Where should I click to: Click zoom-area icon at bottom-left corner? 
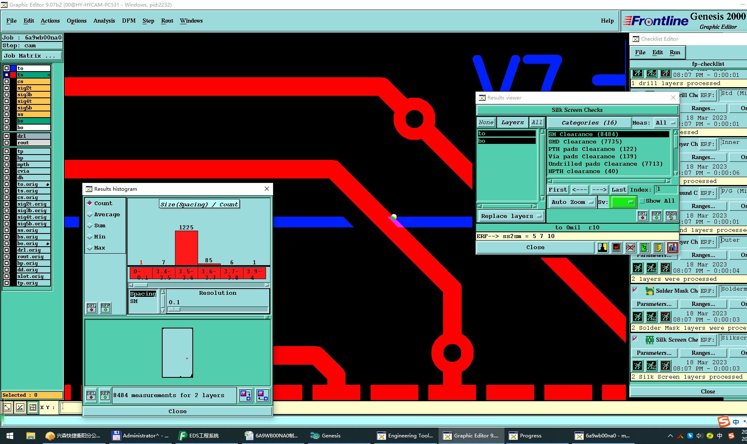pos(7,407)
